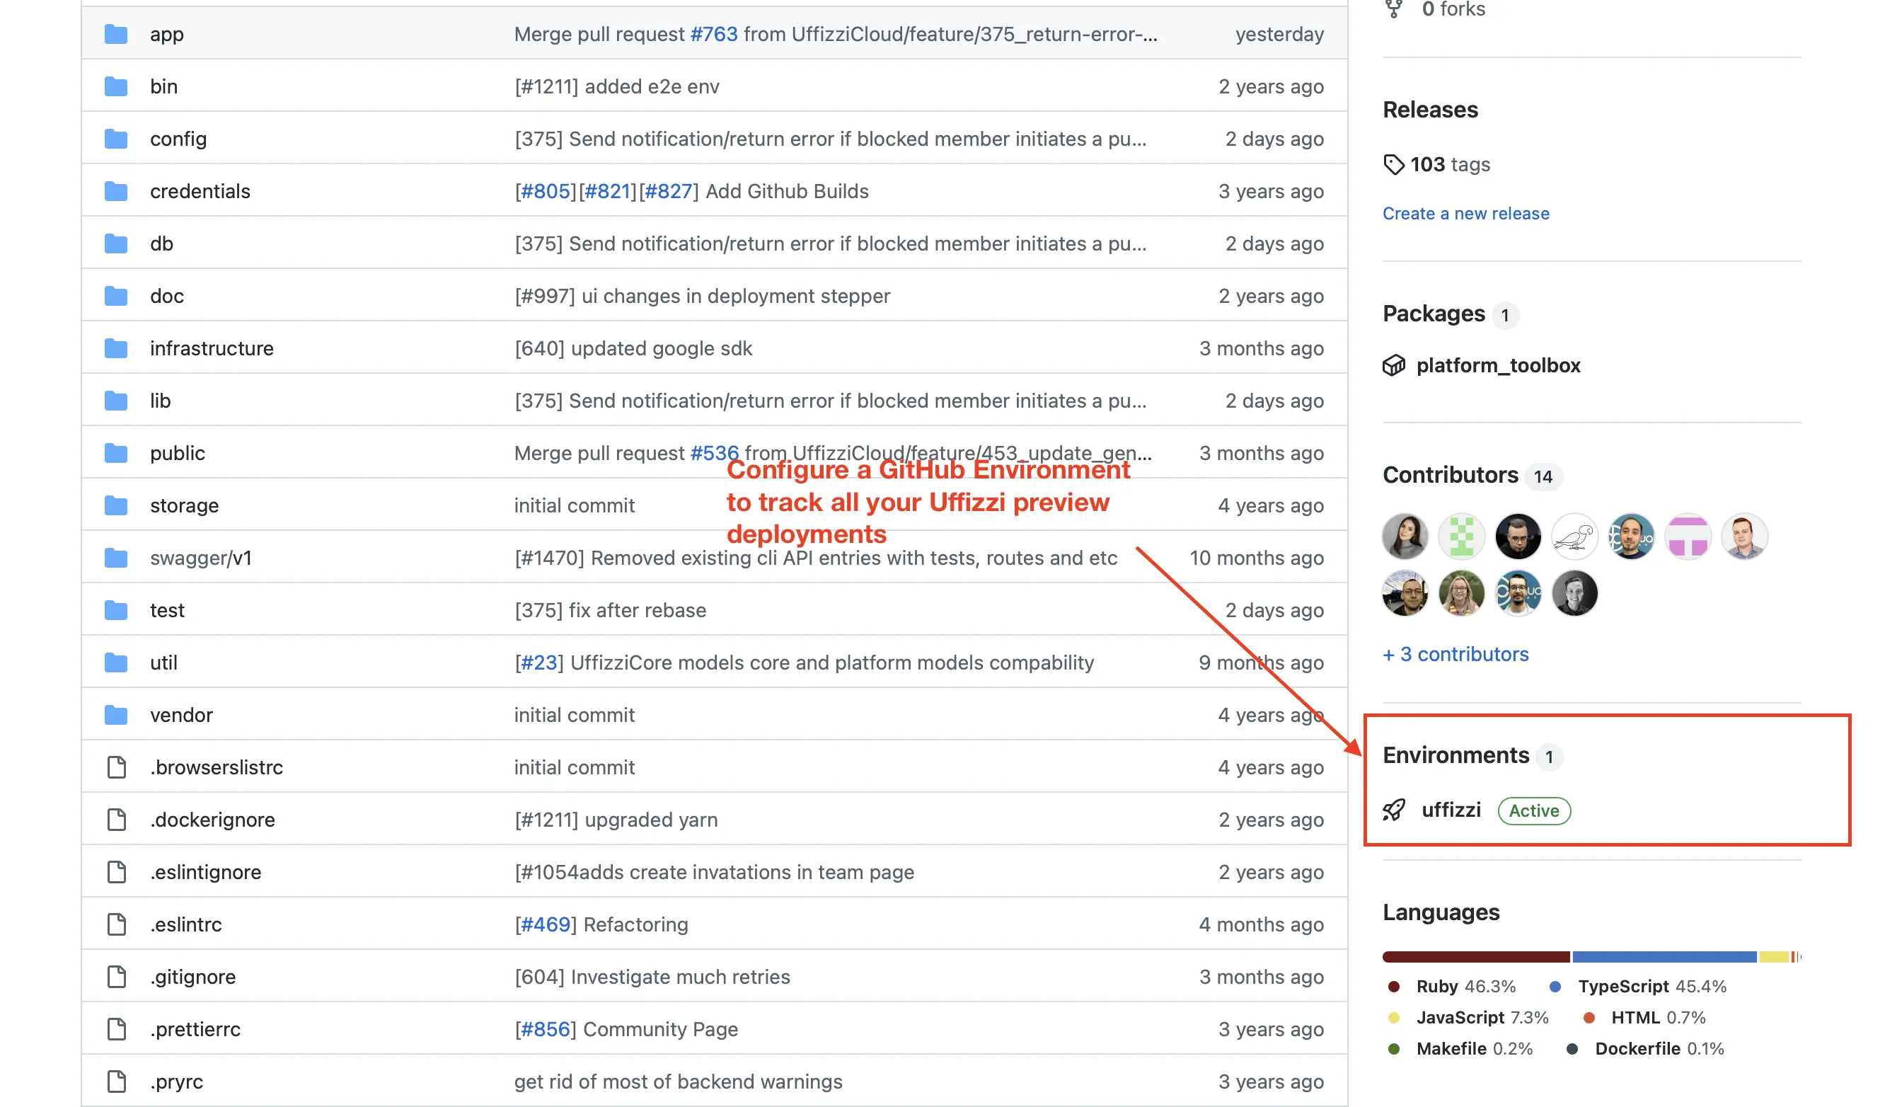Click the vendor folder icon

pyautogui.click(x=116, y=715)
